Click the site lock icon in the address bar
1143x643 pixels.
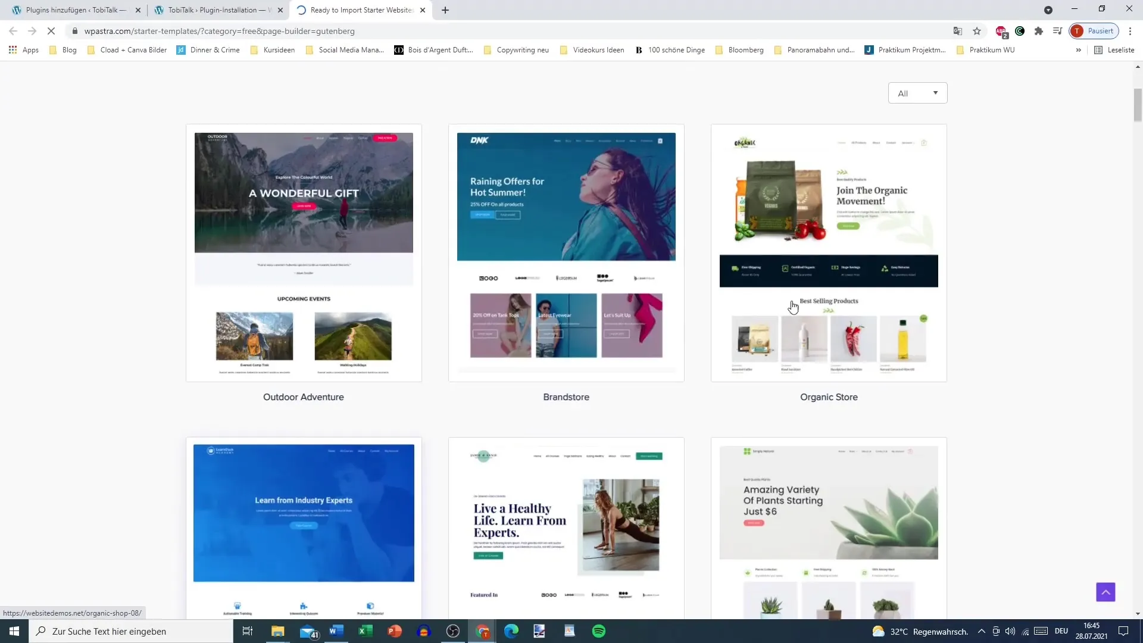coord(74,31)
